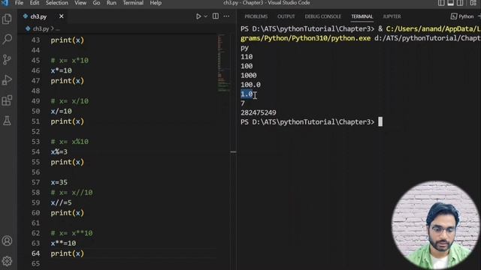Open the Testing flask view
This screenshot has width=481, height=270.
(7, 121)
